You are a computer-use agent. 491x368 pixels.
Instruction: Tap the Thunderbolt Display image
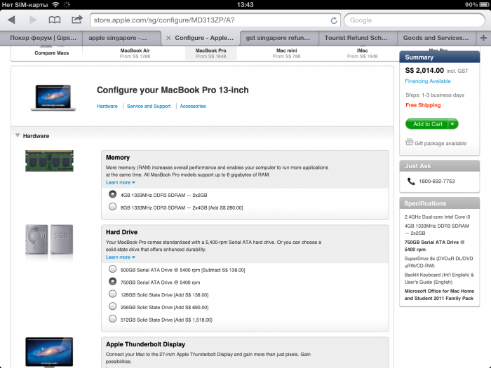click(x=49, y=352)
